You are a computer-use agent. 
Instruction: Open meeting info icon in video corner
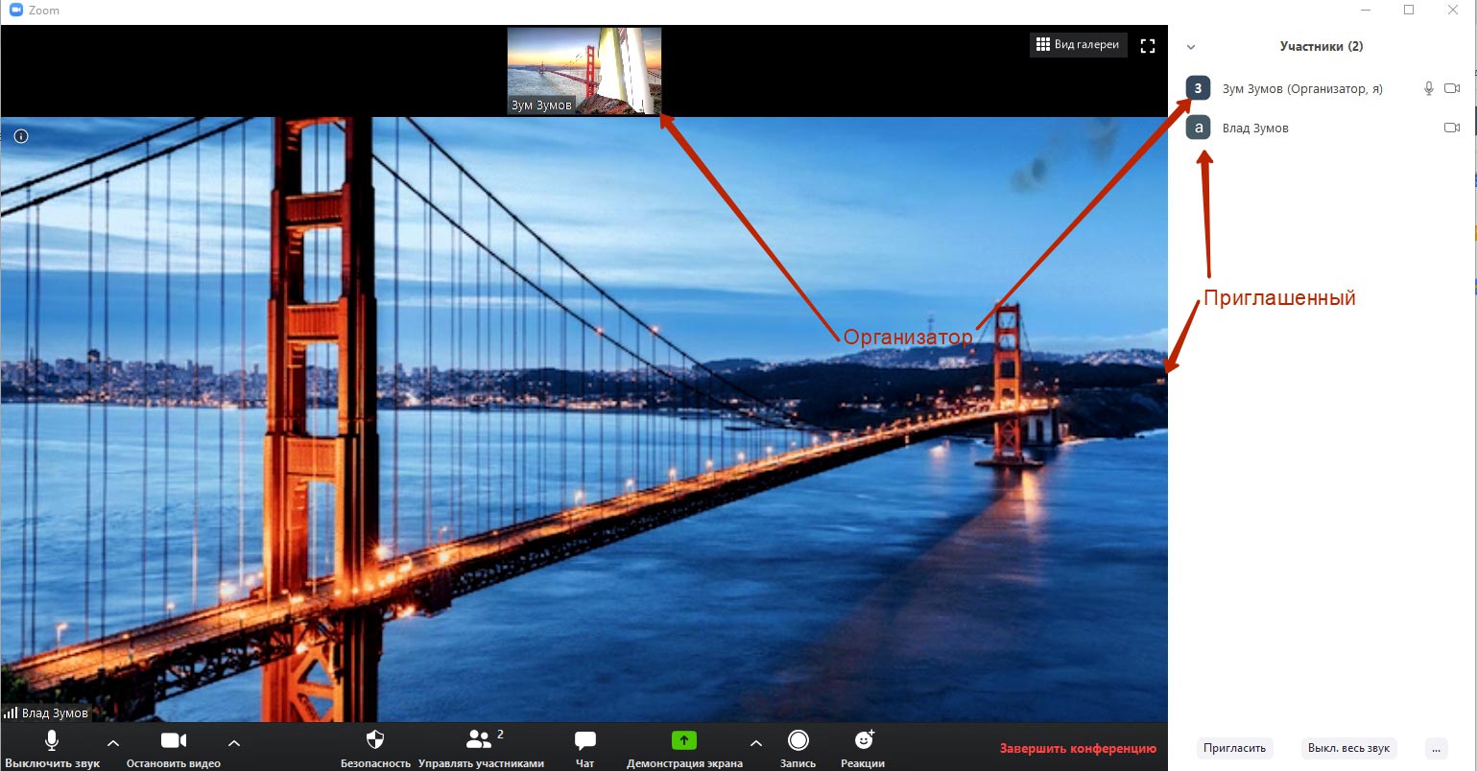pos(21,136)
